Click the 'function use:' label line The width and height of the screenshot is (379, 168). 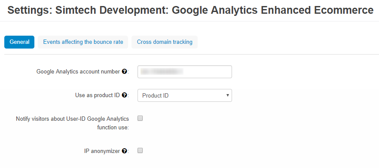tap(113, 127)
